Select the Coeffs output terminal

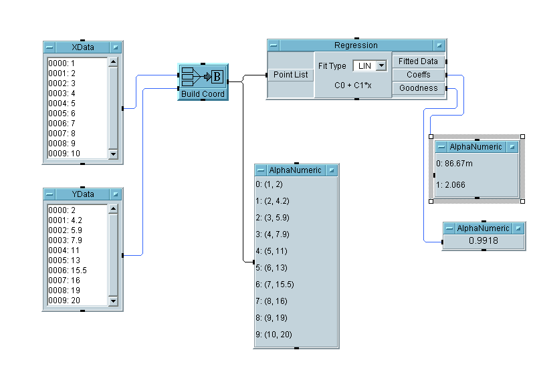[x=418, y=75]
